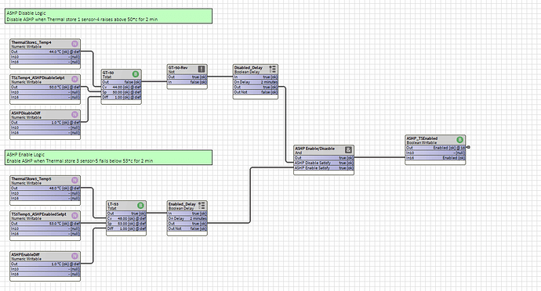The width and height of the screenshot is (541, 291).
Task: Click the green B icon on GT>50 Tstat
Action: click(136, 74)
